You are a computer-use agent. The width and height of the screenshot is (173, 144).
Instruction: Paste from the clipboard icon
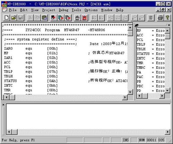coord(44,18)
